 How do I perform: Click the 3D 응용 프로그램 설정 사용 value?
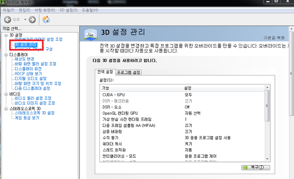click(x=207, y=138)
